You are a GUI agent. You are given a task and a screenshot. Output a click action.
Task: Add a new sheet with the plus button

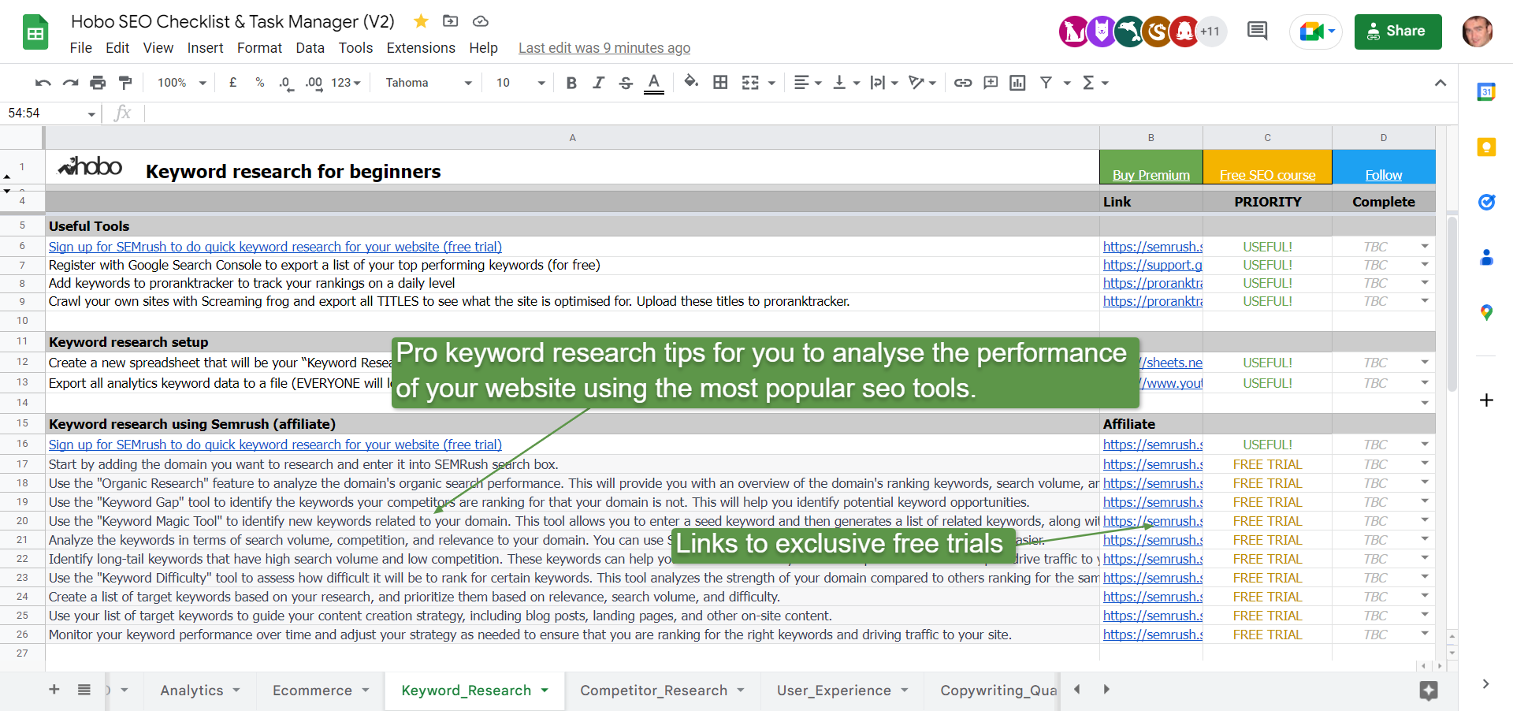tap(54, 690)
